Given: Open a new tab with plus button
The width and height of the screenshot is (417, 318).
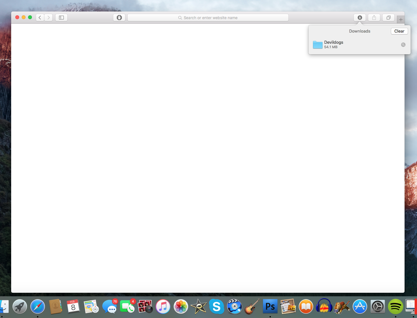Looking at the screenshot, I should (x=401, y=19).
